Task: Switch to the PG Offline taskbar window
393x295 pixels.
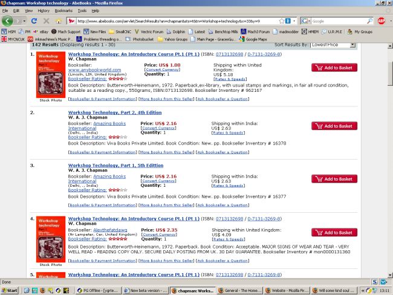Action: [x=99, y=291]
